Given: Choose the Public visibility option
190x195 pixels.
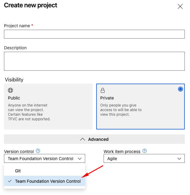Looking at the screenshot, I should pyautogui.click(x=48, y=107).
